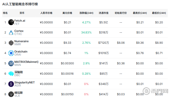
Task: Sort by 最低价(24H) column header
Action: click(159, 13)
